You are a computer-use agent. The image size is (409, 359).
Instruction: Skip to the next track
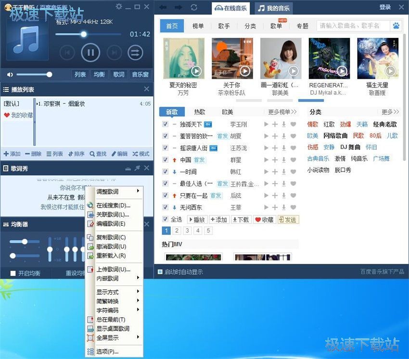114,53
